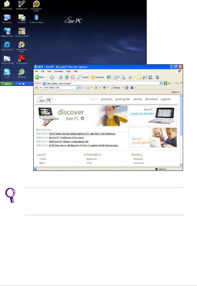Screen dimensions: 197x286
Task: Click MSN link under search
Action: click(42, 163)
